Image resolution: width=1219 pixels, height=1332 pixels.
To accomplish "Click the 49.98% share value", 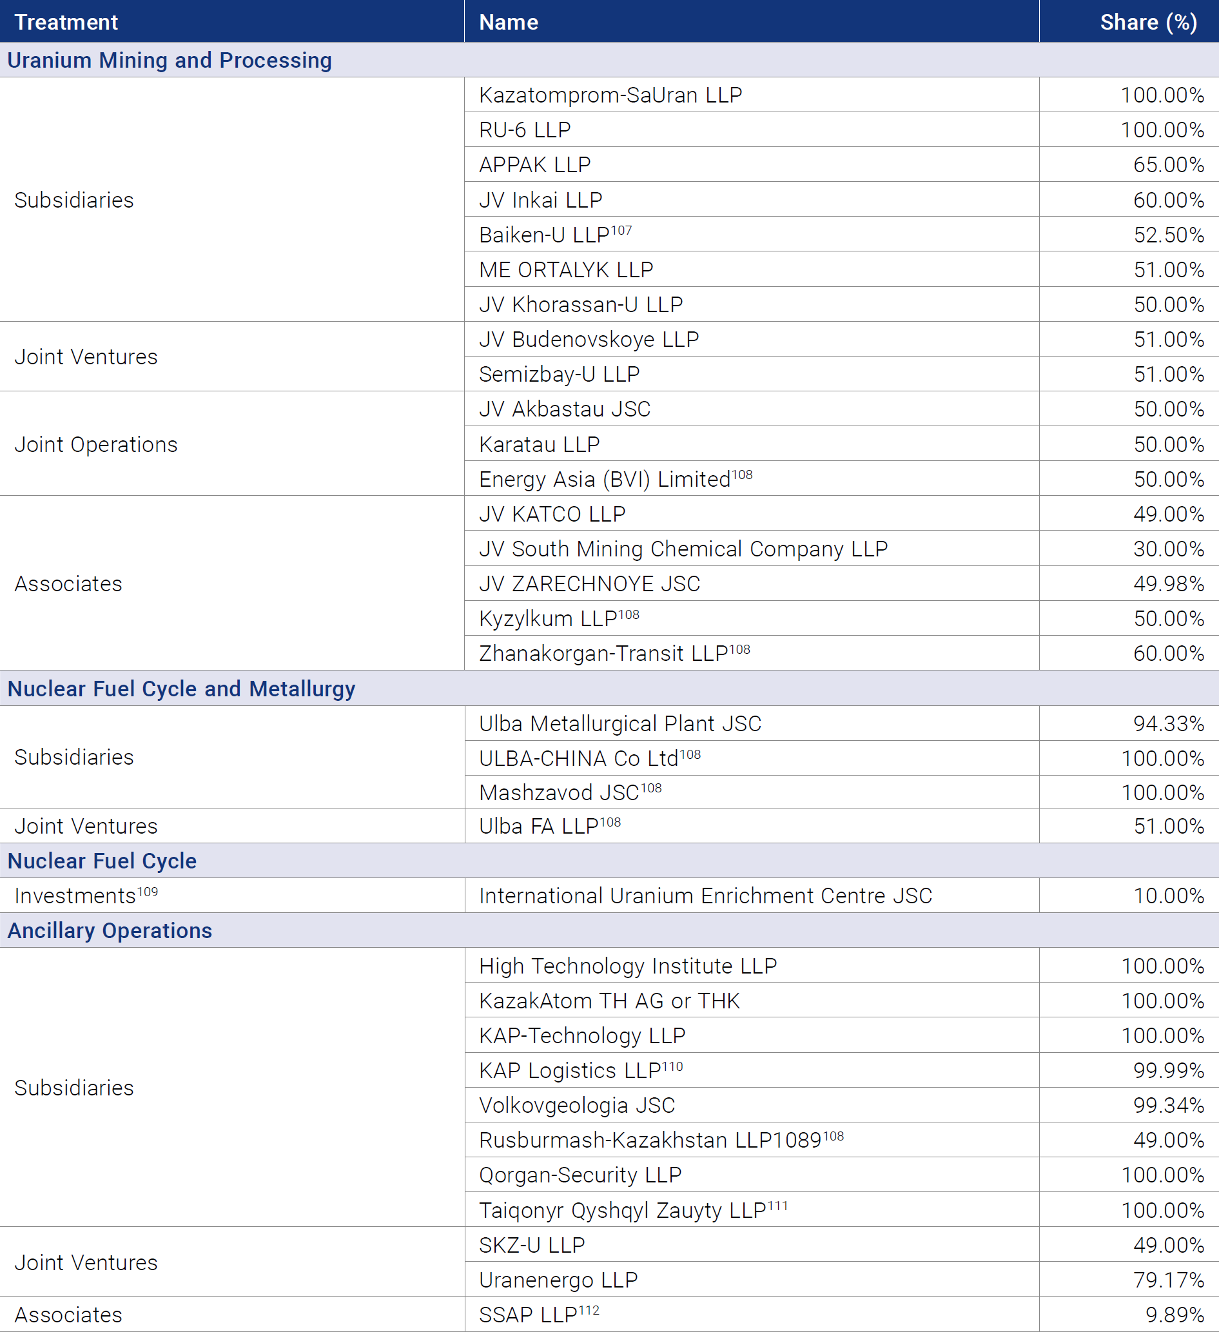I will click(1169, 584).
